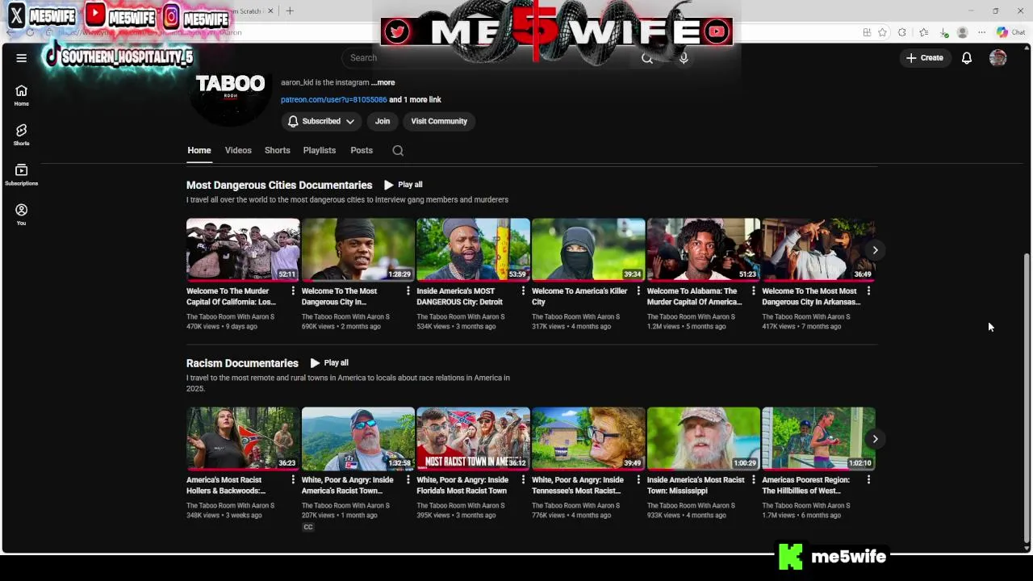Click the page vertical scrollbar

pyautogui.click(x=1027, y=398)
